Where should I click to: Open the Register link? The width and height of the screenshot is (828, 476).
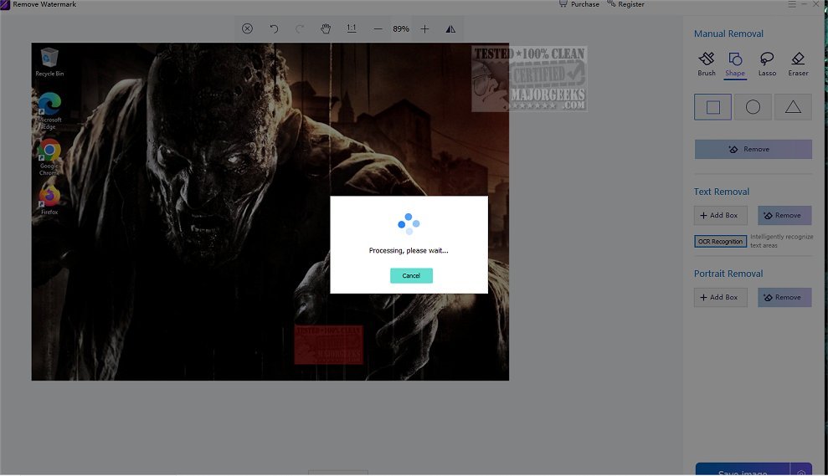click(625, 4)
